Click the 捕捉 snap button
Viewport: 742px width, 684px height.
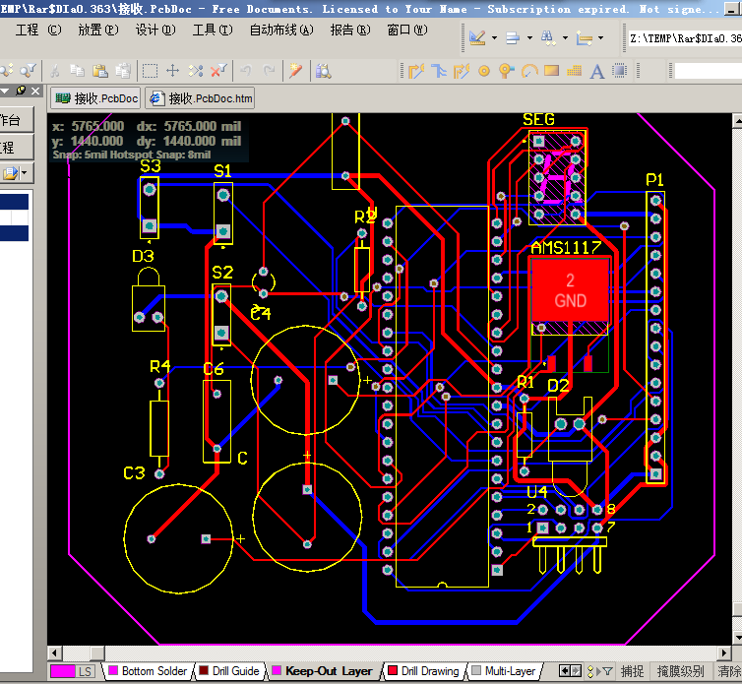pyautogui.click(x=632, y=671)
